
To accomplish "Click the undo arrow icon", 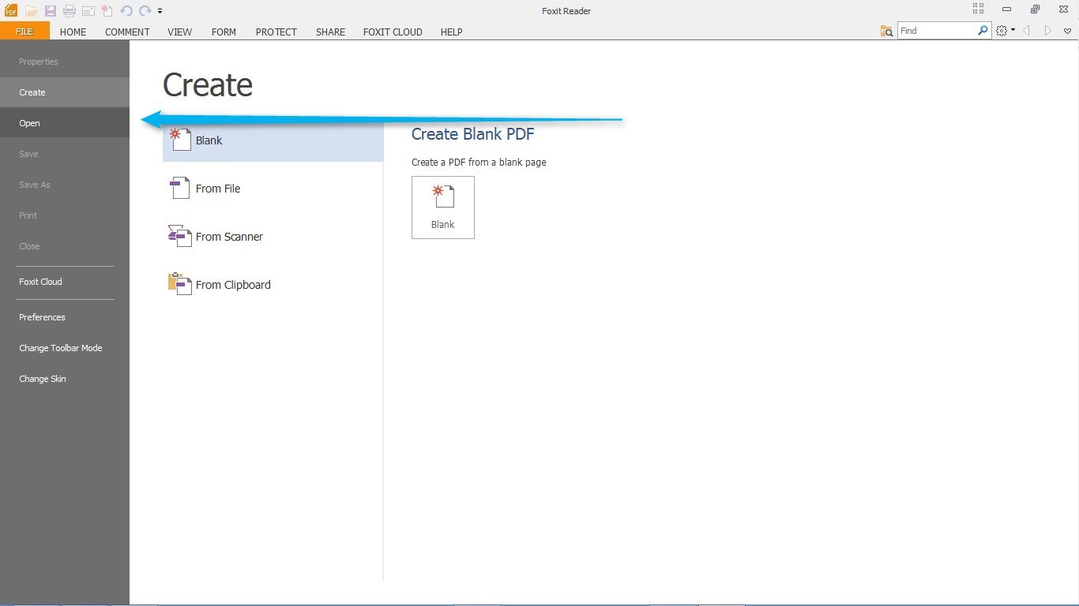I will coord(126,11).
